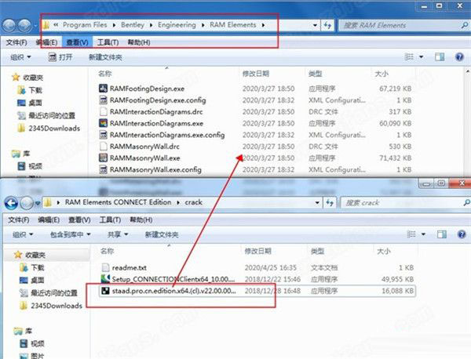Image resolution: width=471 pixels, height=359 pixels.
Task: Open 查看(V) menu in RAM Elements window
Action: coord(77,42)
